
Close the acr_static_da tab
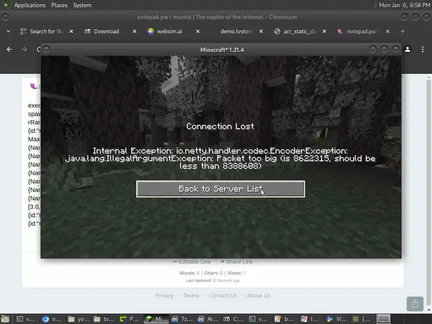[324, 31]
